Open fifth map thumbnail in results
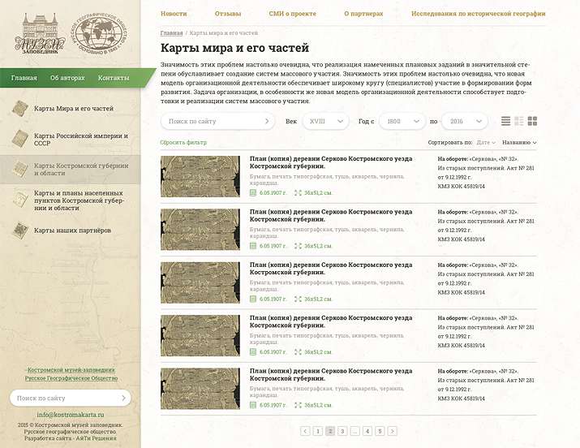 click(x=200, y=389)
